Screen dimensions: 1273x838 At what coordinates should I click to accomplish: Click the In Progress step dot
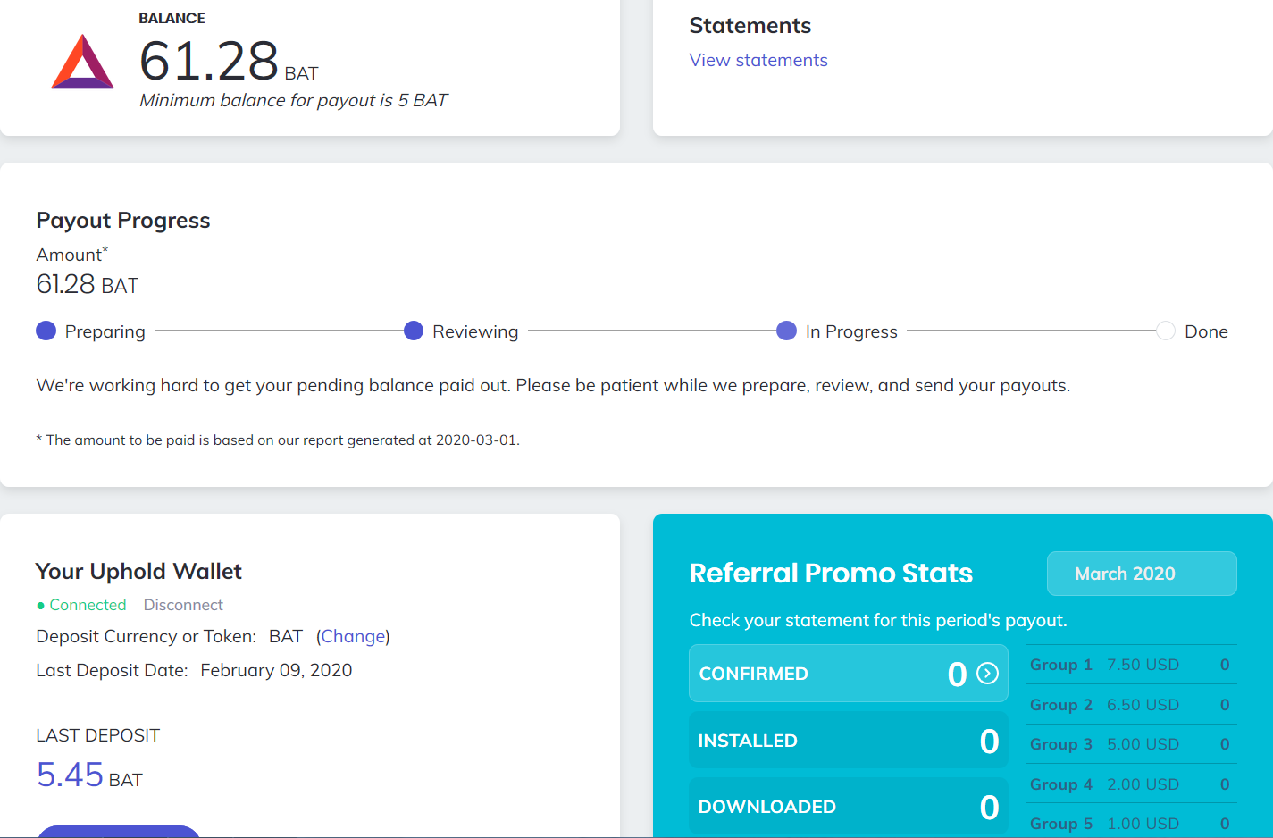(x=786, y=331)
